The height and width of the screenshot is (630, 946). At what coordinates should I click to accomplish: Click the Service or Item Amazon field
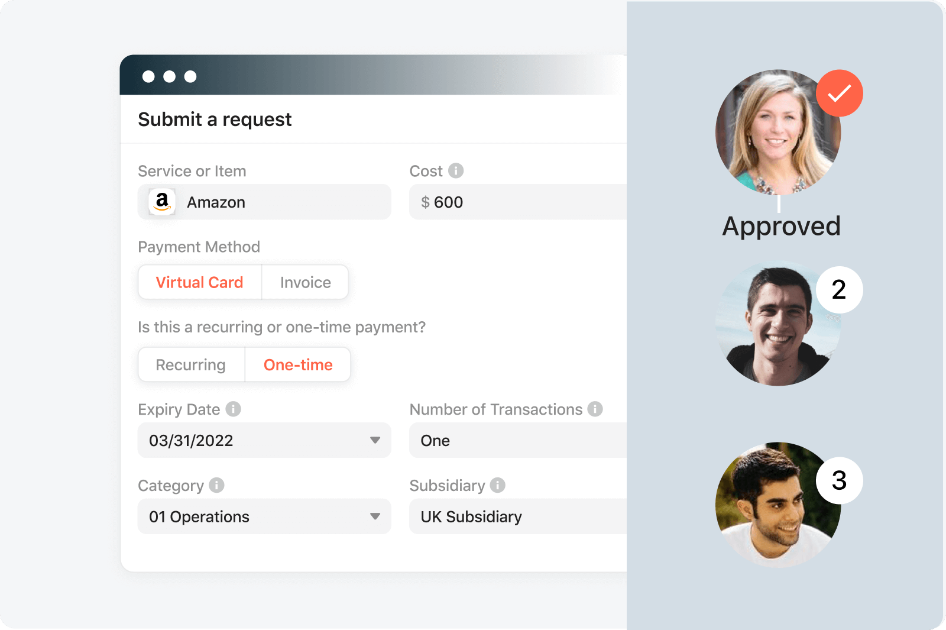264,202
